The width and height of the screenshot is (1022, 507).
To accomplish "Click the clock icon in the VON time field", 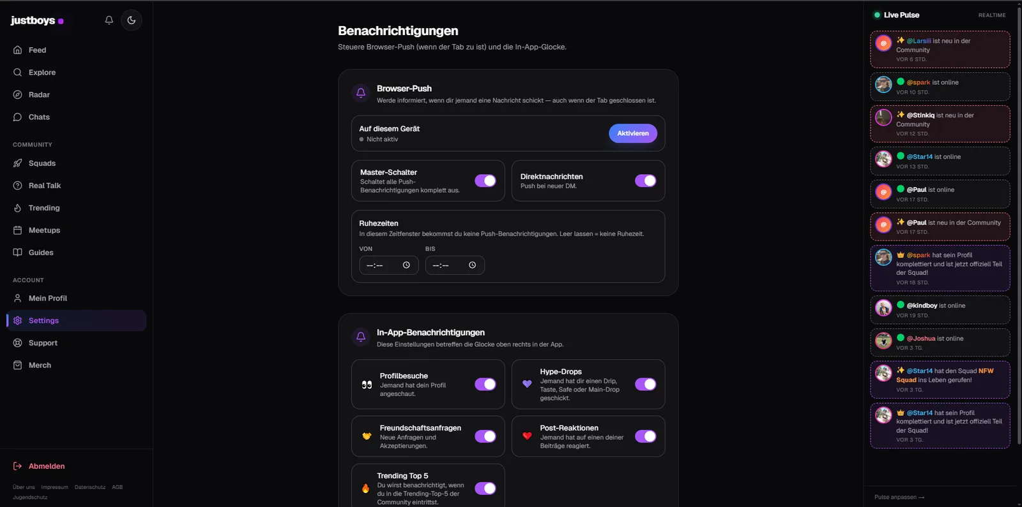I will 406,265.
